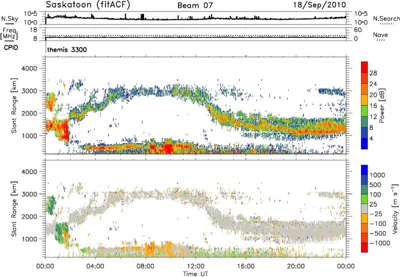Click the 'themis 3300' CPID text
Screen dimensions: 400x277
(67, 49)
